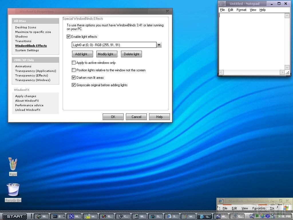The image size is (293, 220).
Task: Click Notepad vertical scrollbar down arrow
Action: pos(287,67)
